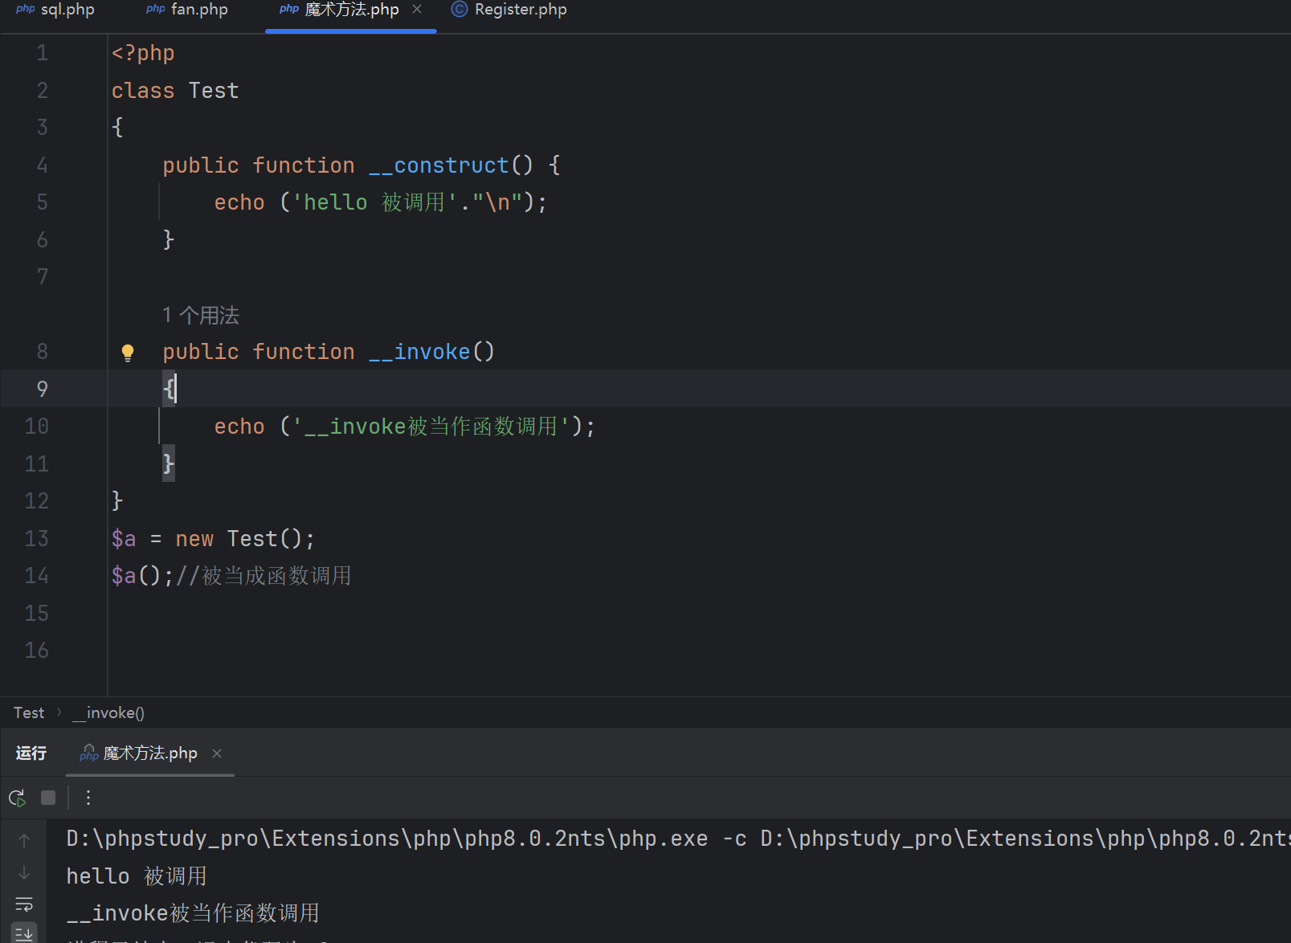Click line number 13 in gutter

(37, 538)
